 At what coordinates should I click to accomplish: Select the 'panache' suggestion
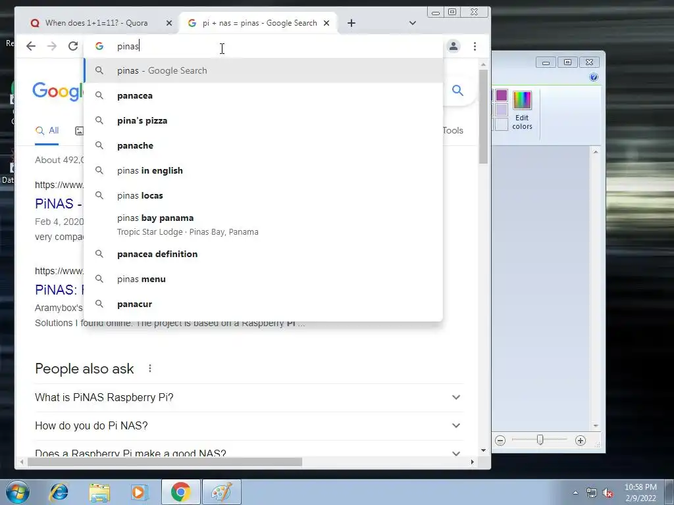tap(263, 145)
